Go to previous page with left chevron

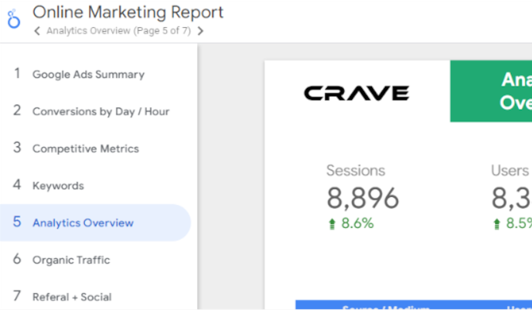tap(37, 31)
